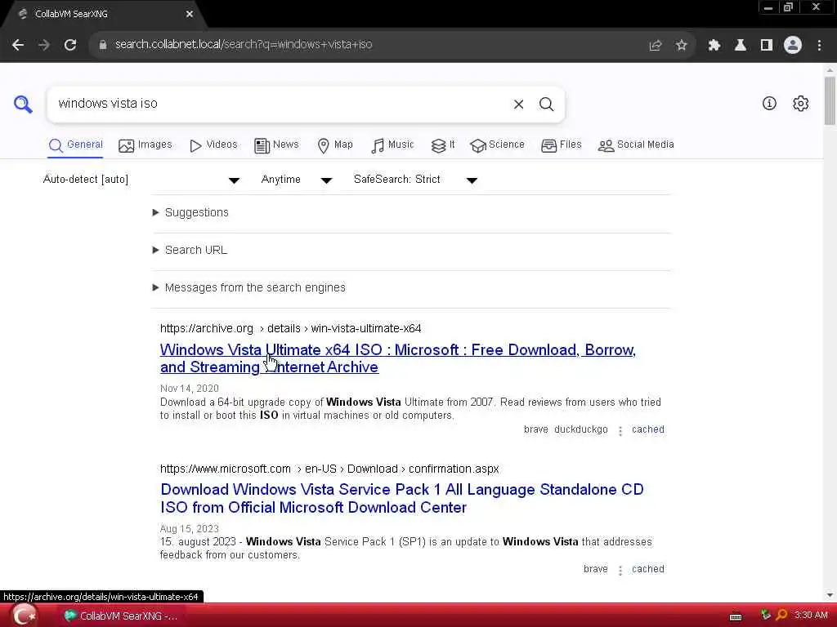Click the share page icon in address bar
The width and height of the screenshot is (837, 627).
click(x=655, y=46)
